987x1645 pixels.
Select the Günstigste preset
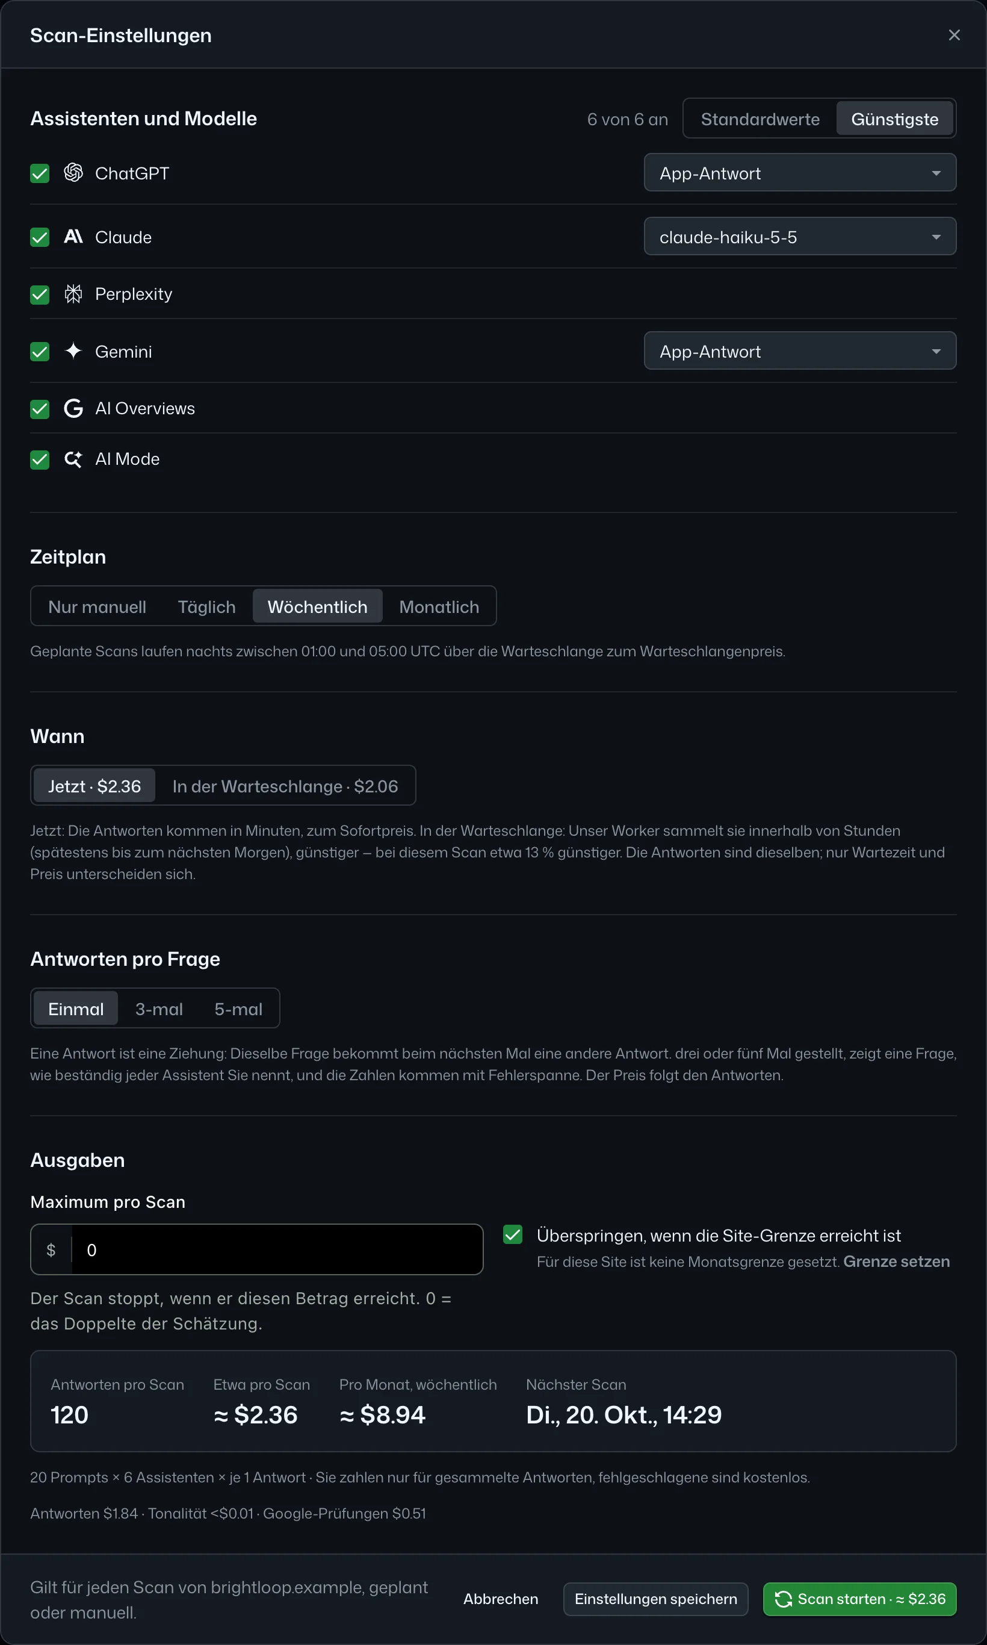click(894, 119)
